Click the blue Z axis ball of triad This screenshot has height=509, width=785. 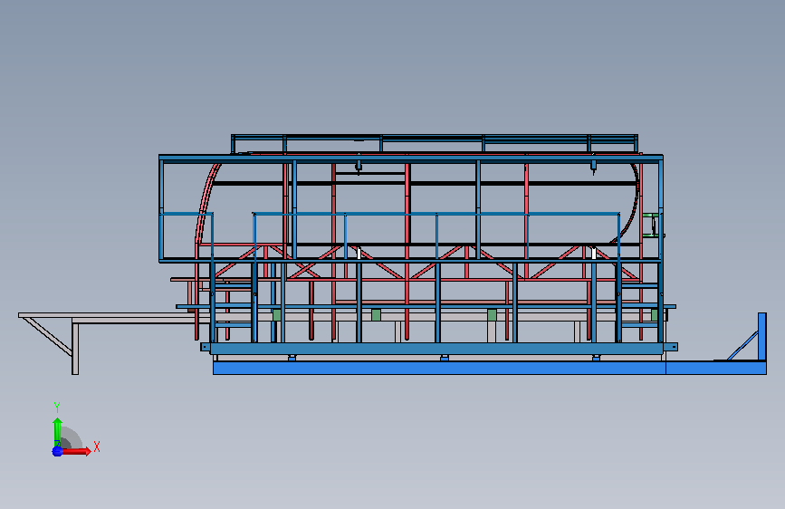[57, 451]
